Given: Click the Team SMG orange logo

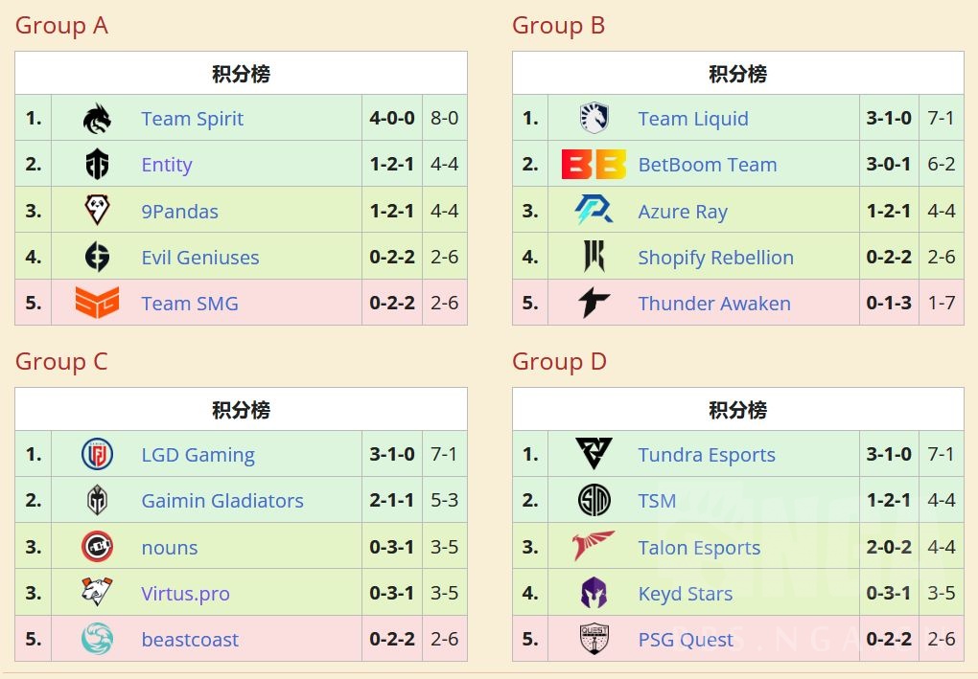Looking at the screenshot, I should [x=97, y=304].
